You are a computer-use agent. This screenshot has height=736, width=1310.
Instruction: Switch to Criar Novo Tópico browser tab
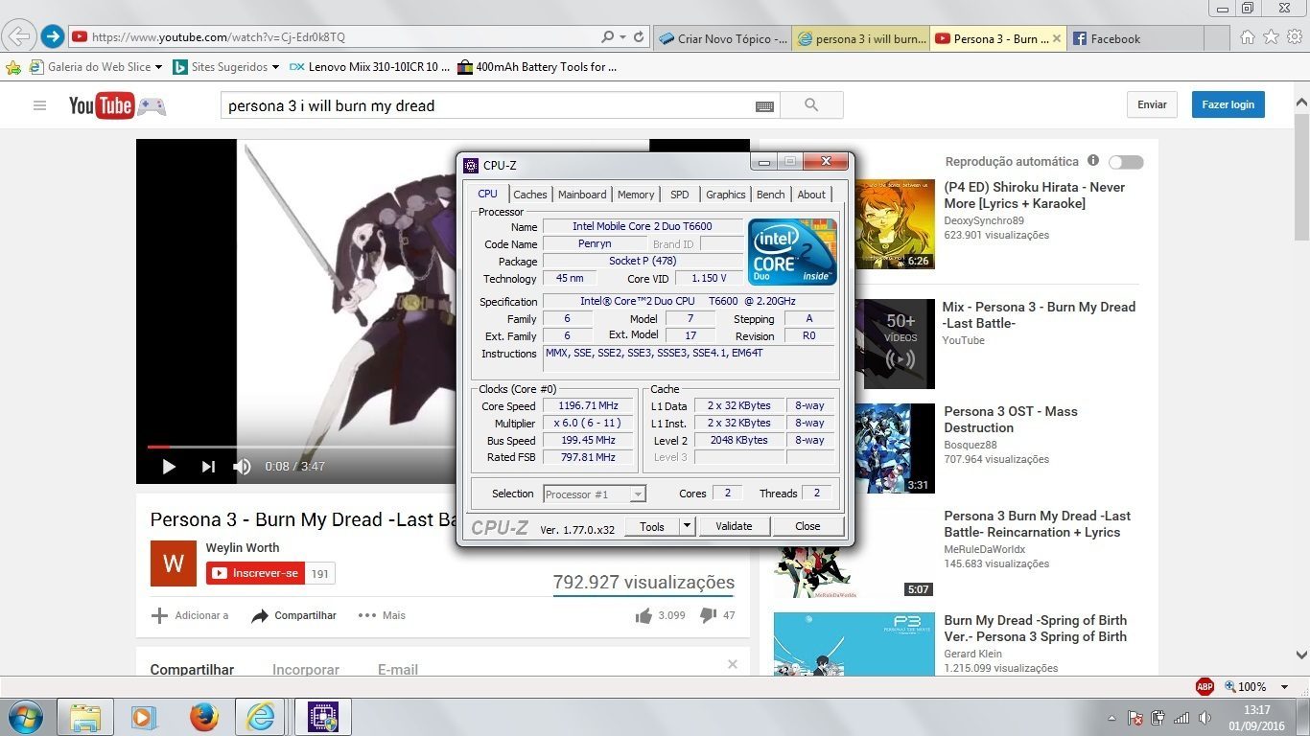pos(724,38)
